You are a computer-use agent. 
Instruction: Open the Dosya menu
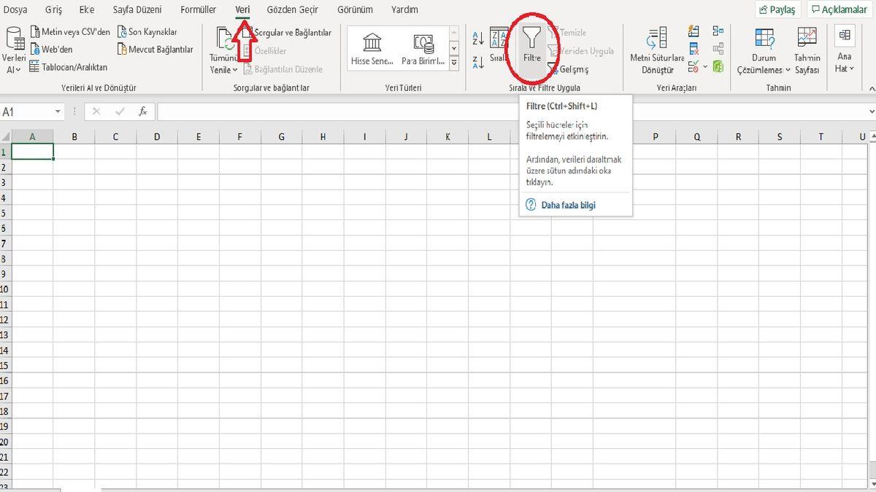pyautogui.click(x=16, y=9)
